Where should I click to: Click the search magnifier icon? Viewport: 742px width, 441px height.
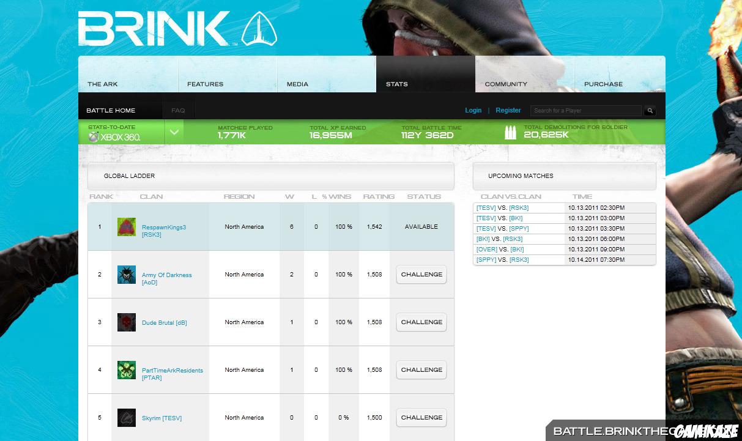650,110
